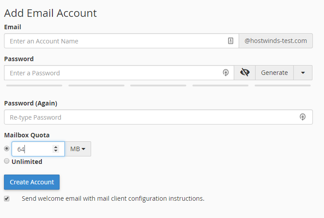Focus the Enter an Account Name field
324x218 pixels.
tap(116, 41)
